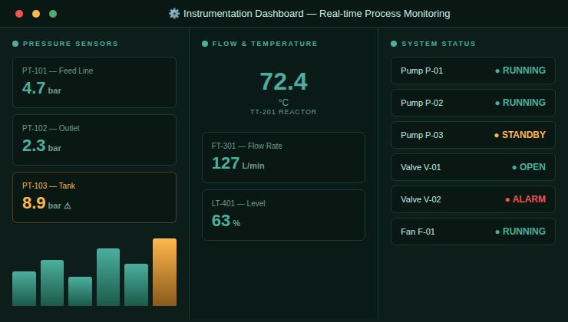Open the PT-102 Outlet sensor card

tap(94, 140)
